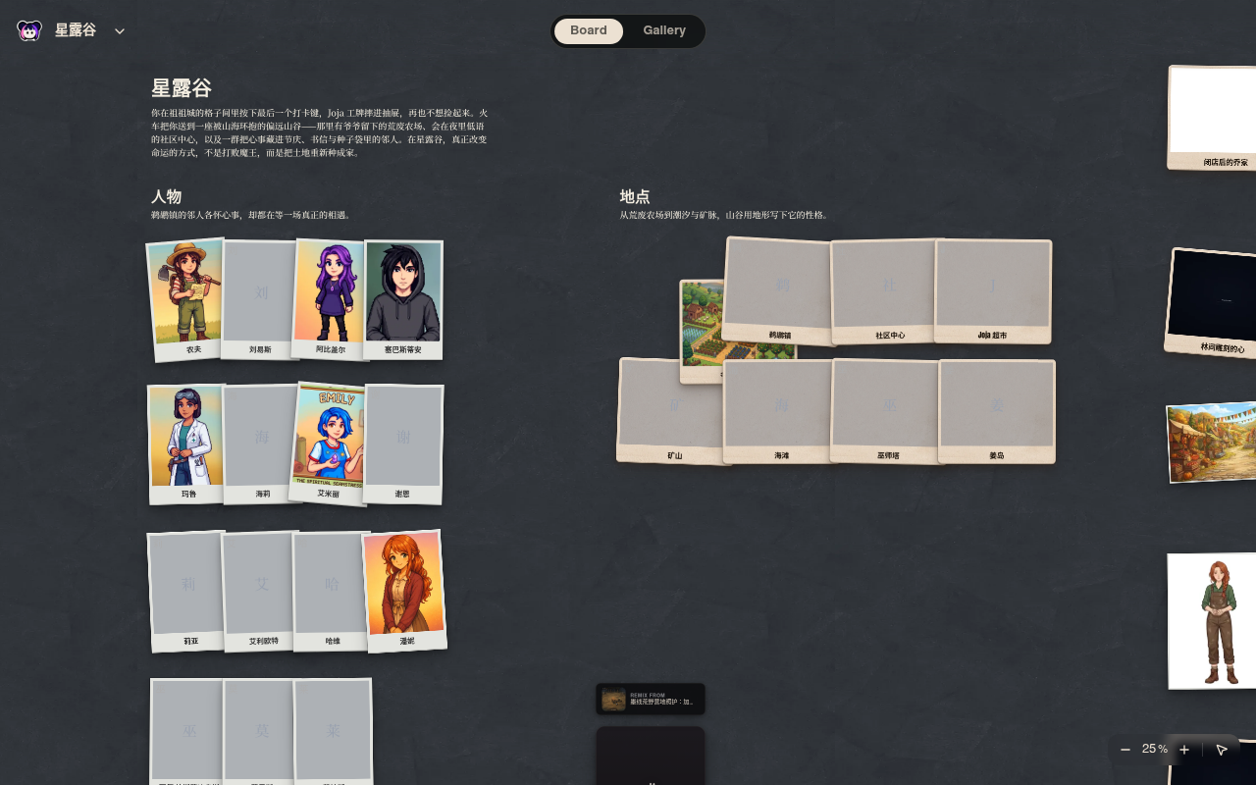This screenshot has width=1256, height=785.
Task: Click the 人物 section heading
Action: pos(166,196)
